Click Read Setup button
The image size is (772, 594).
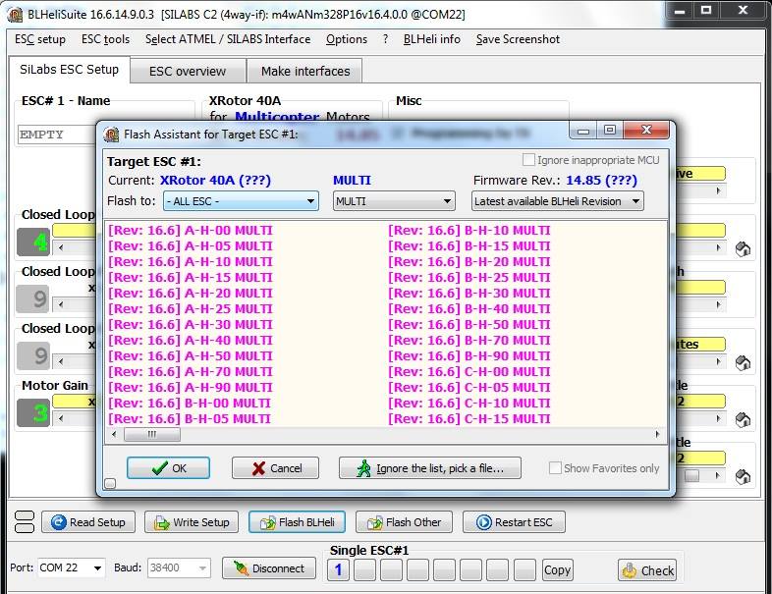88,522
